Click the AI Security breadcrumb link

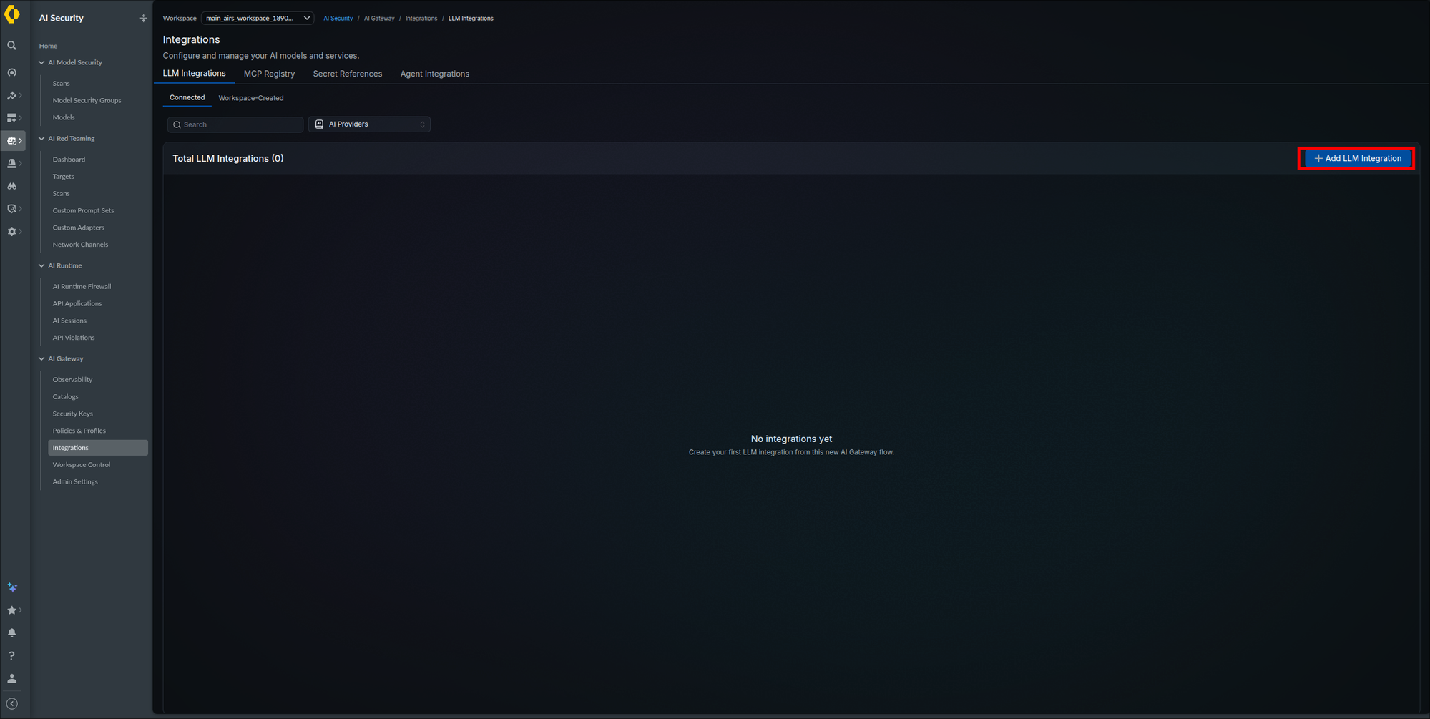coord(338,19)
